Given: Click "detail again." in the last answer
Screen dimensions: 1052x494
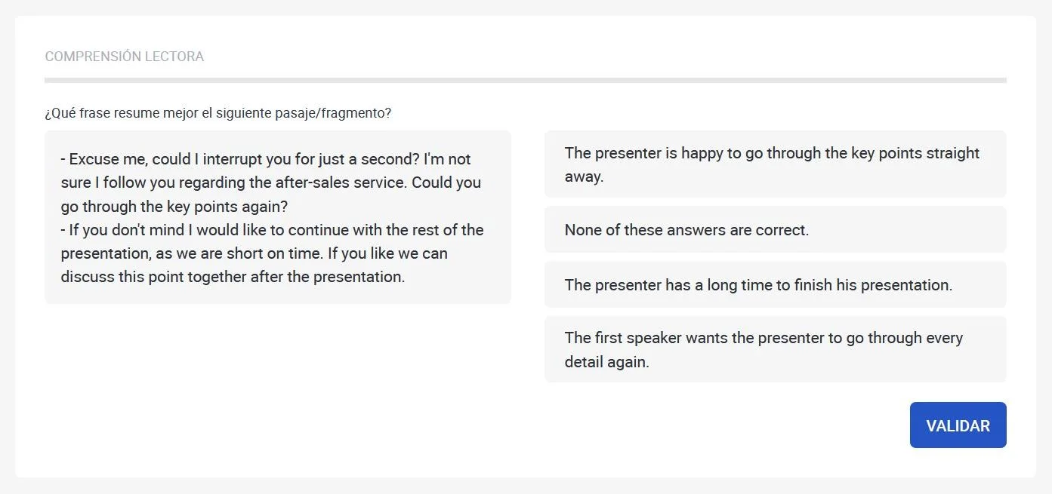Looking at the screenshot, I should coord(606,362).
